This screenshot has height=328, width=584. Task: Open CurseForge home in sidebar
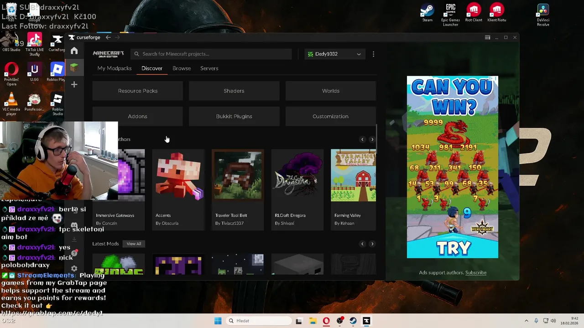[74, 51]
